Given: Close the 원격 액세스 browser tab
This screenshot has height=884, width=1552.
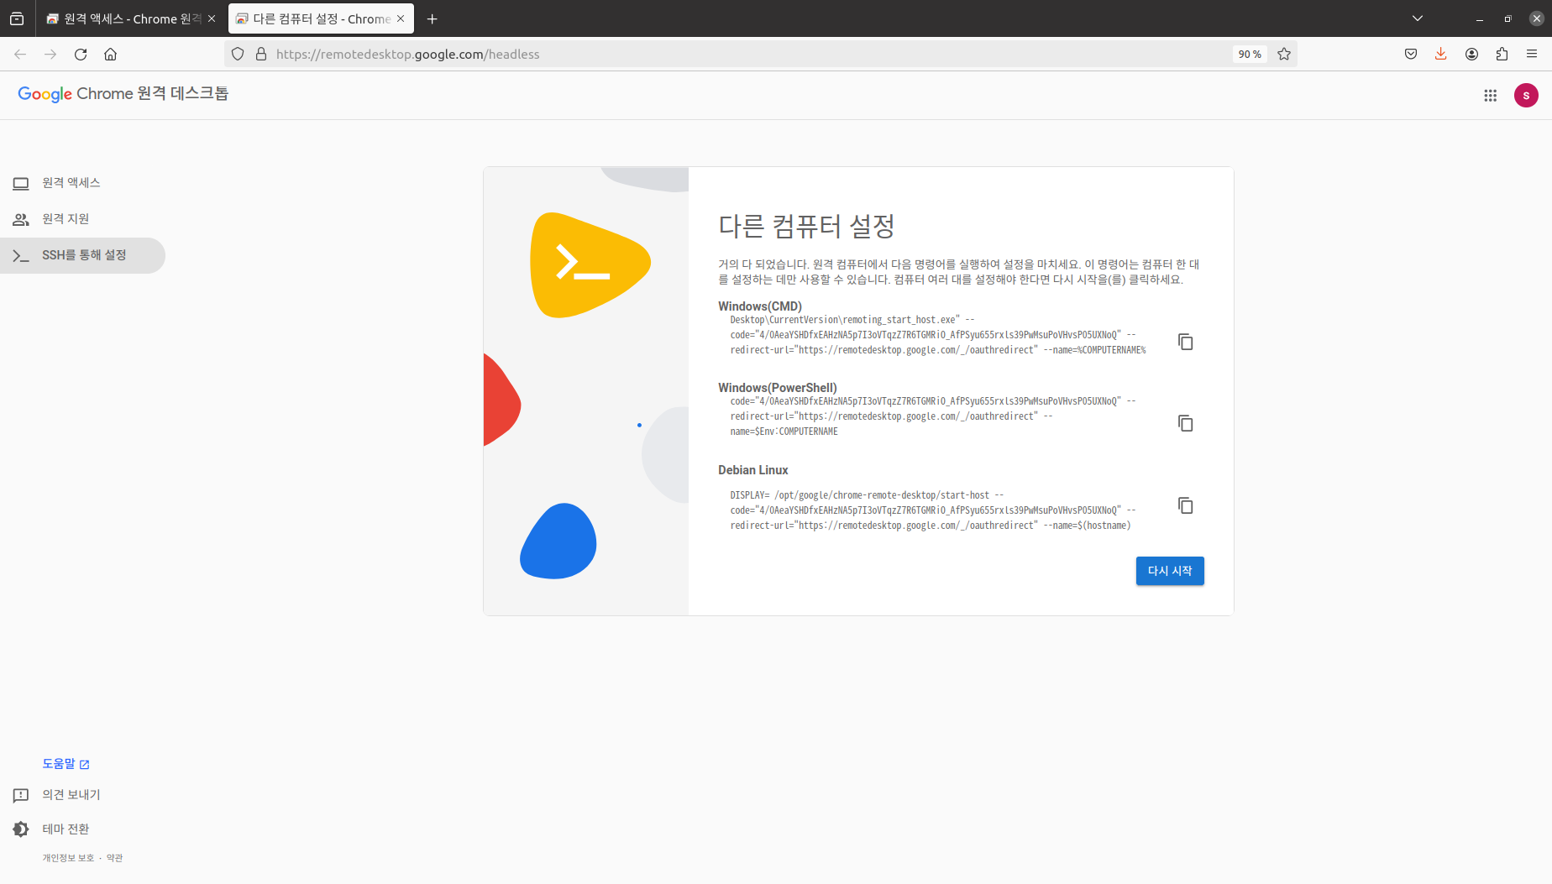Looking at the screenshot, I should [x=212, y=18].
